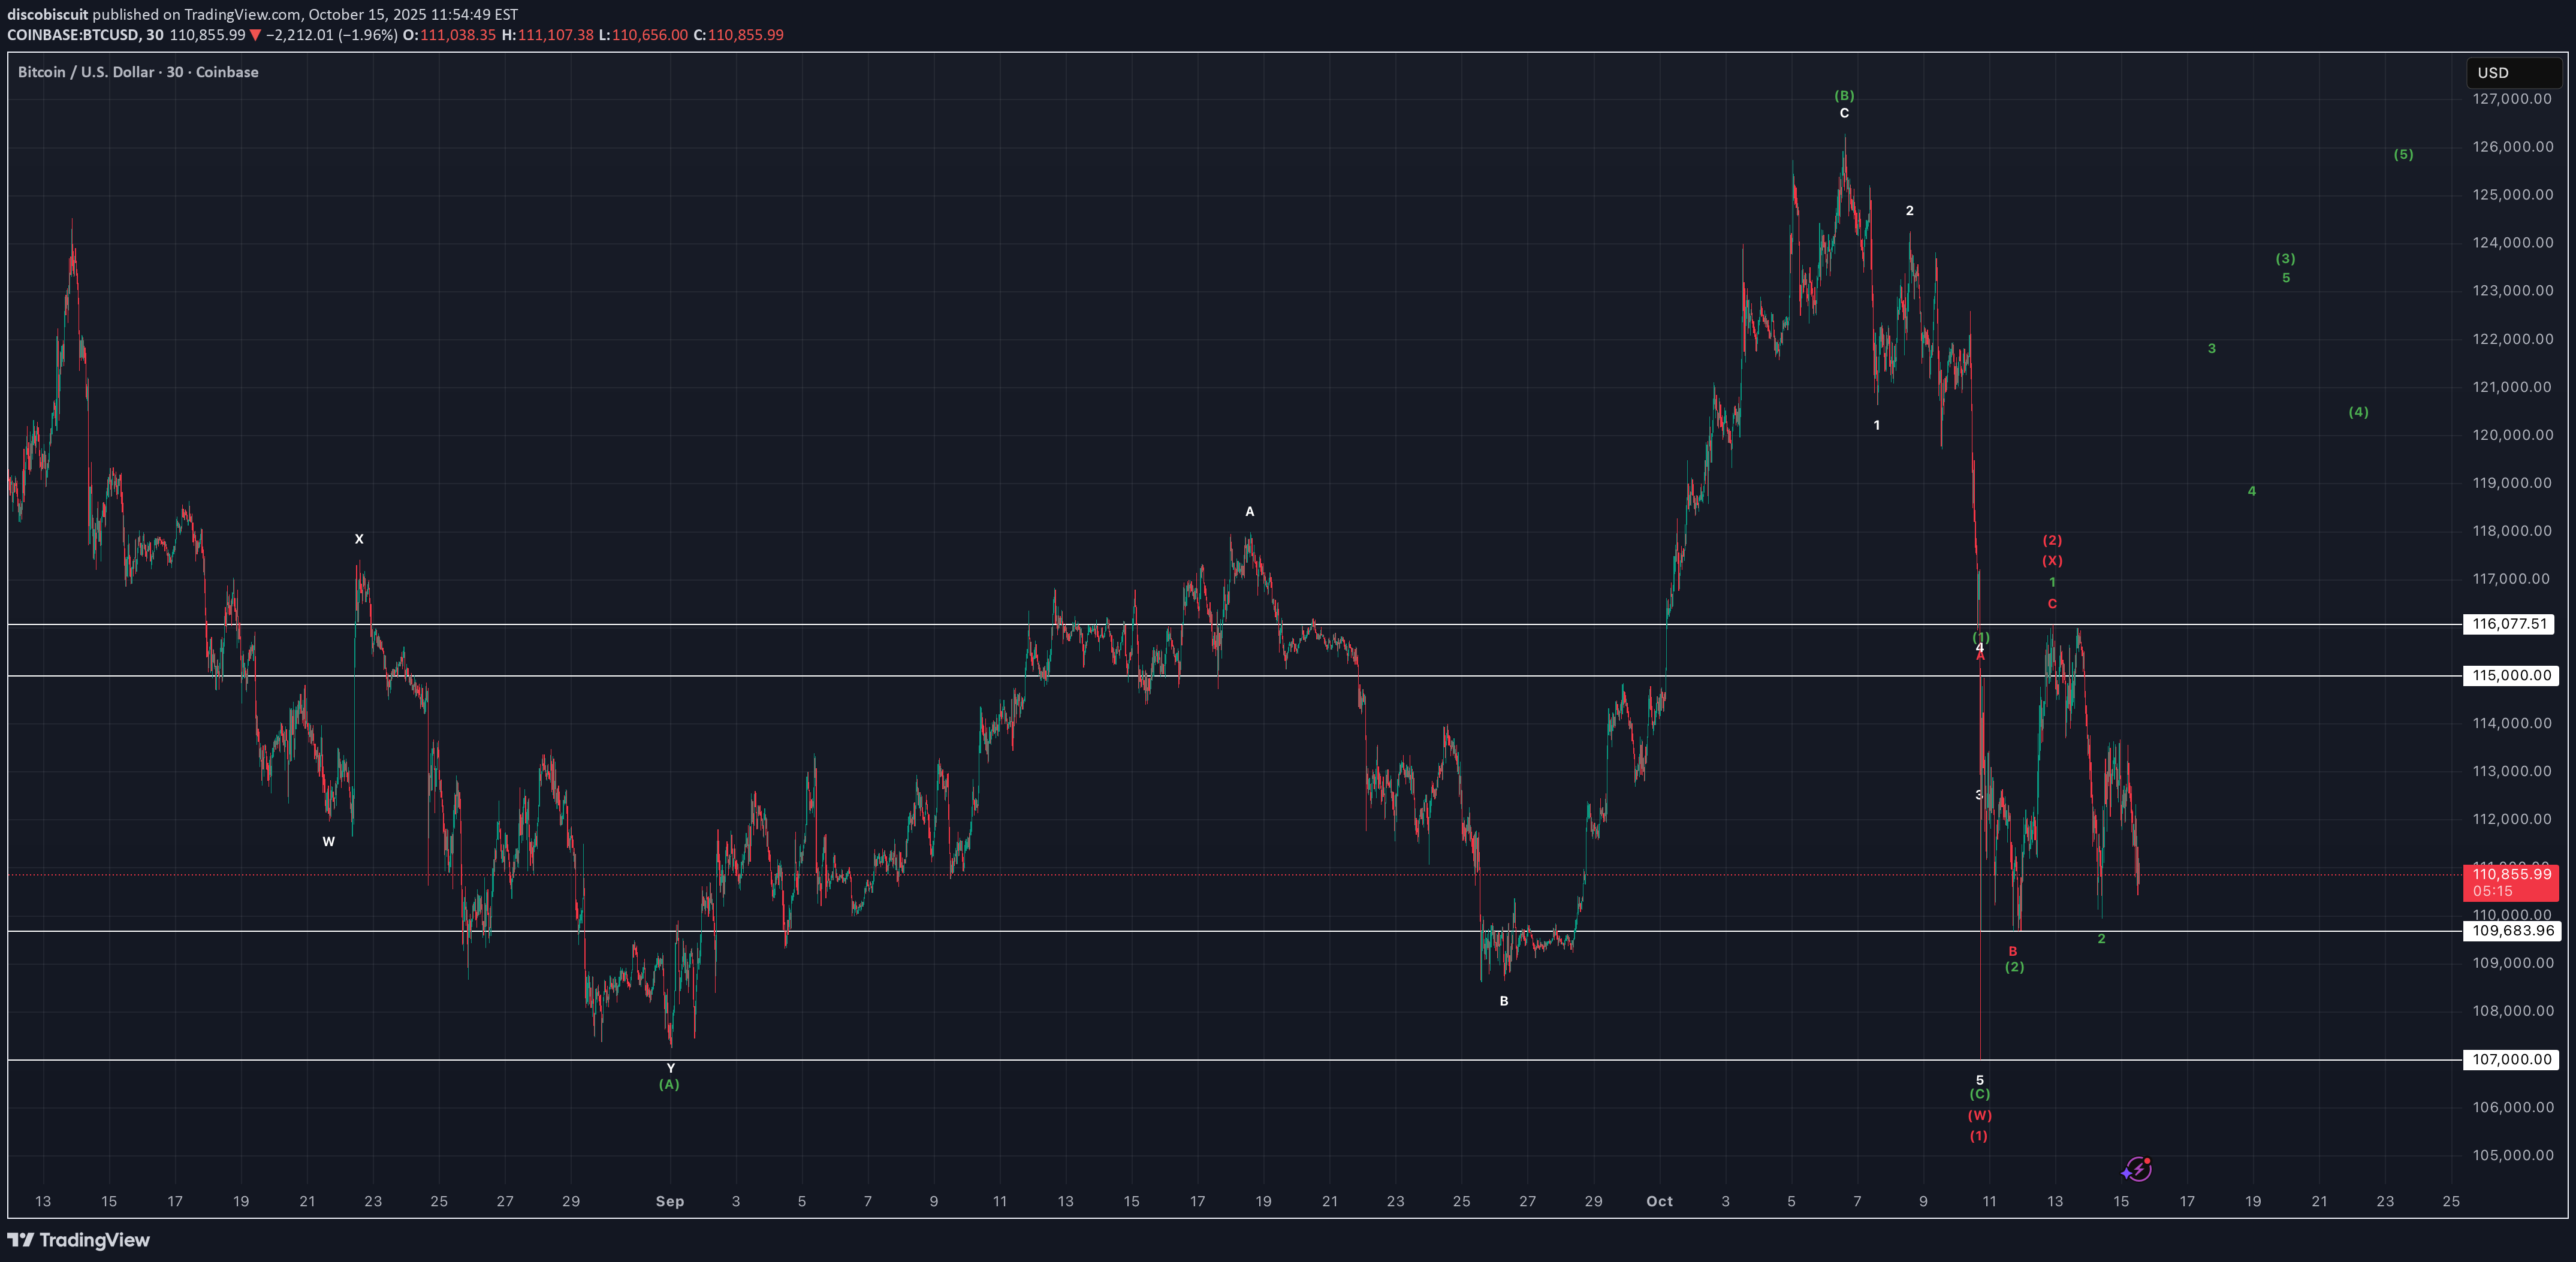Select the Oct label on the time axis
The image size is (2576, 1262).
(x=1660, y=1202)
